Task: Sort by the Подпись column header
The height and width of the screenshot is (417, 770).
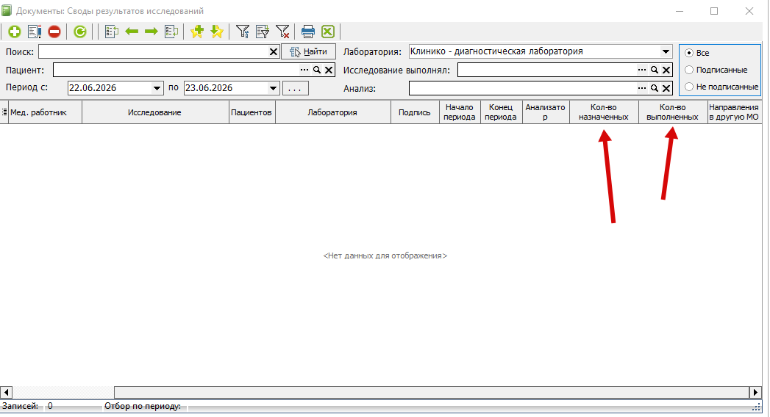Action: pos(415,112)
